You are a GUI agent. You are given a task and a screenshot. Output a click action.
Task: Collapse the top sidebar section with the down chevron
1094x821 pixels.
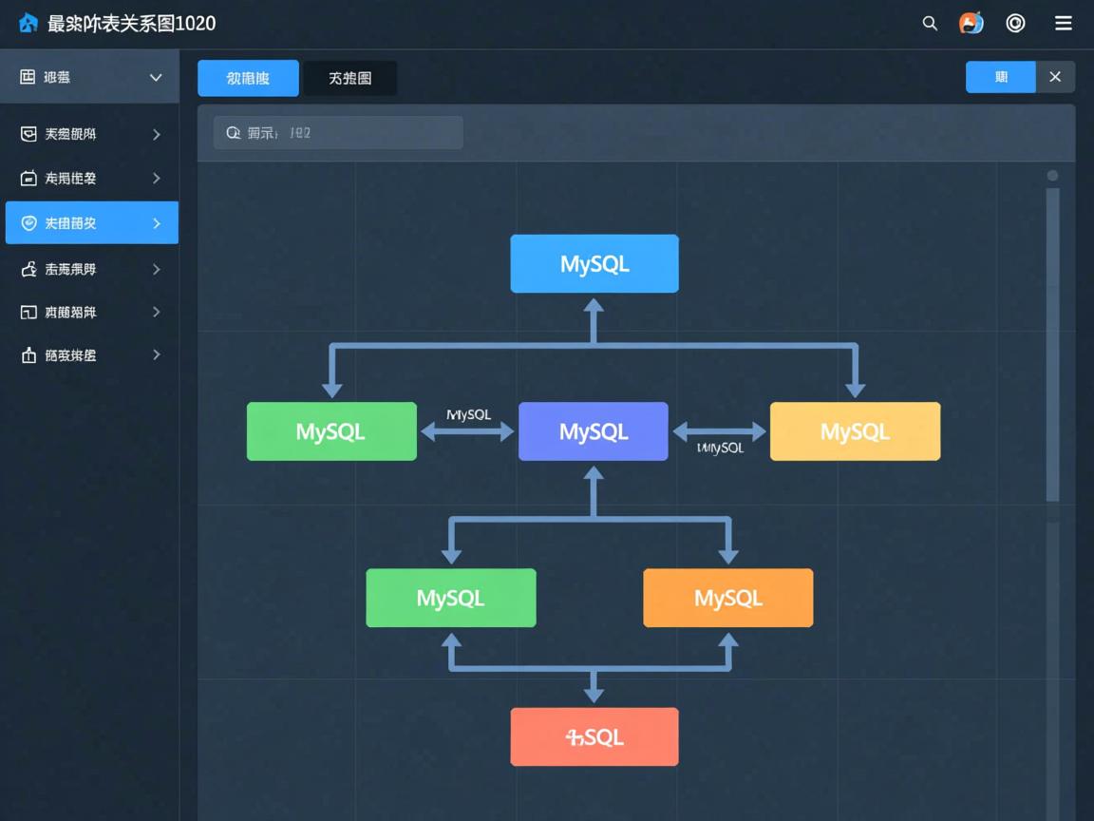[x=155, y=77]
